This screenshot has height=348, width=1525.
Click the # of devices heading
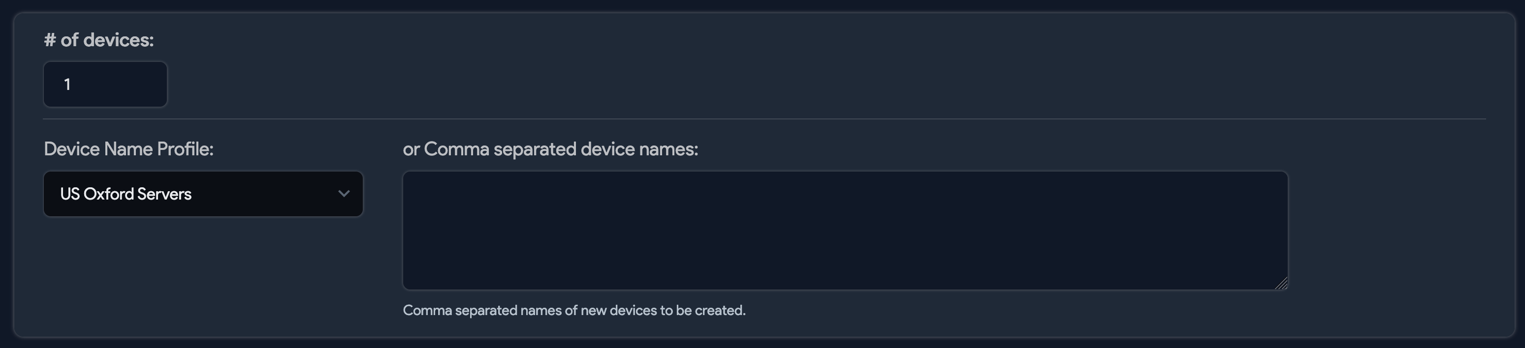(x=98, y=40)
